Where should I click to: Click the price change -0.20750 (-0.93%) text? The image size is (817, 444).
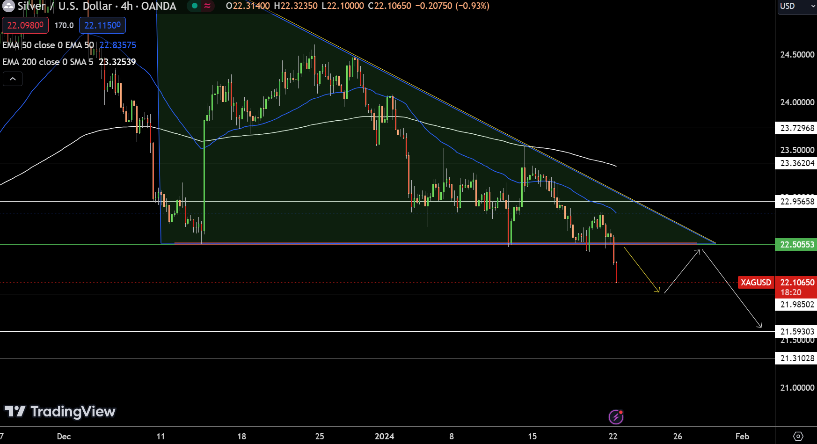pos(452,6)
